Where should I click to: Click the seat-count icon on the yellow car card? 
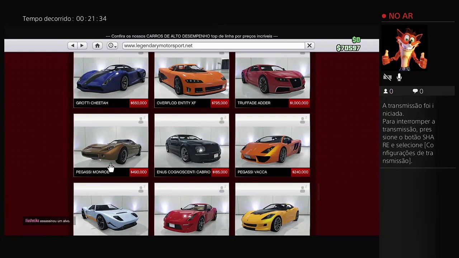pos(304,189)
